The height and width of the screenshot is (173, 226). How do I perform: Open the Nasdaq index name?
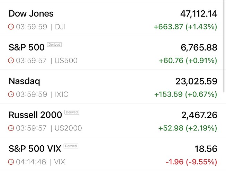[24, 81]
